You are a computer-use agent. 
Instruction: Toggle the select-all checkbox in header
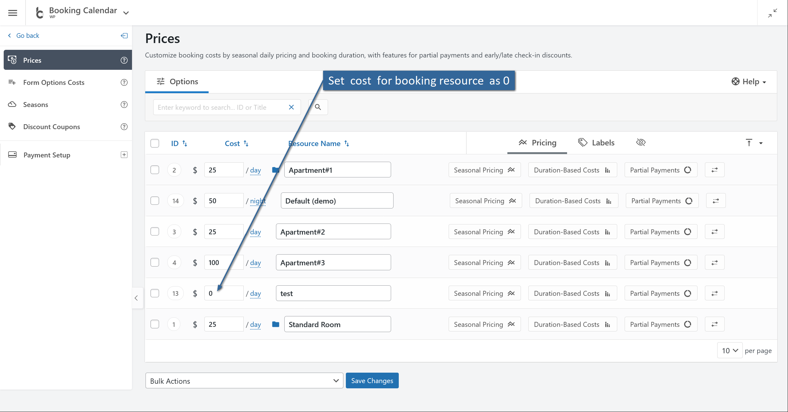click(155, 143)
